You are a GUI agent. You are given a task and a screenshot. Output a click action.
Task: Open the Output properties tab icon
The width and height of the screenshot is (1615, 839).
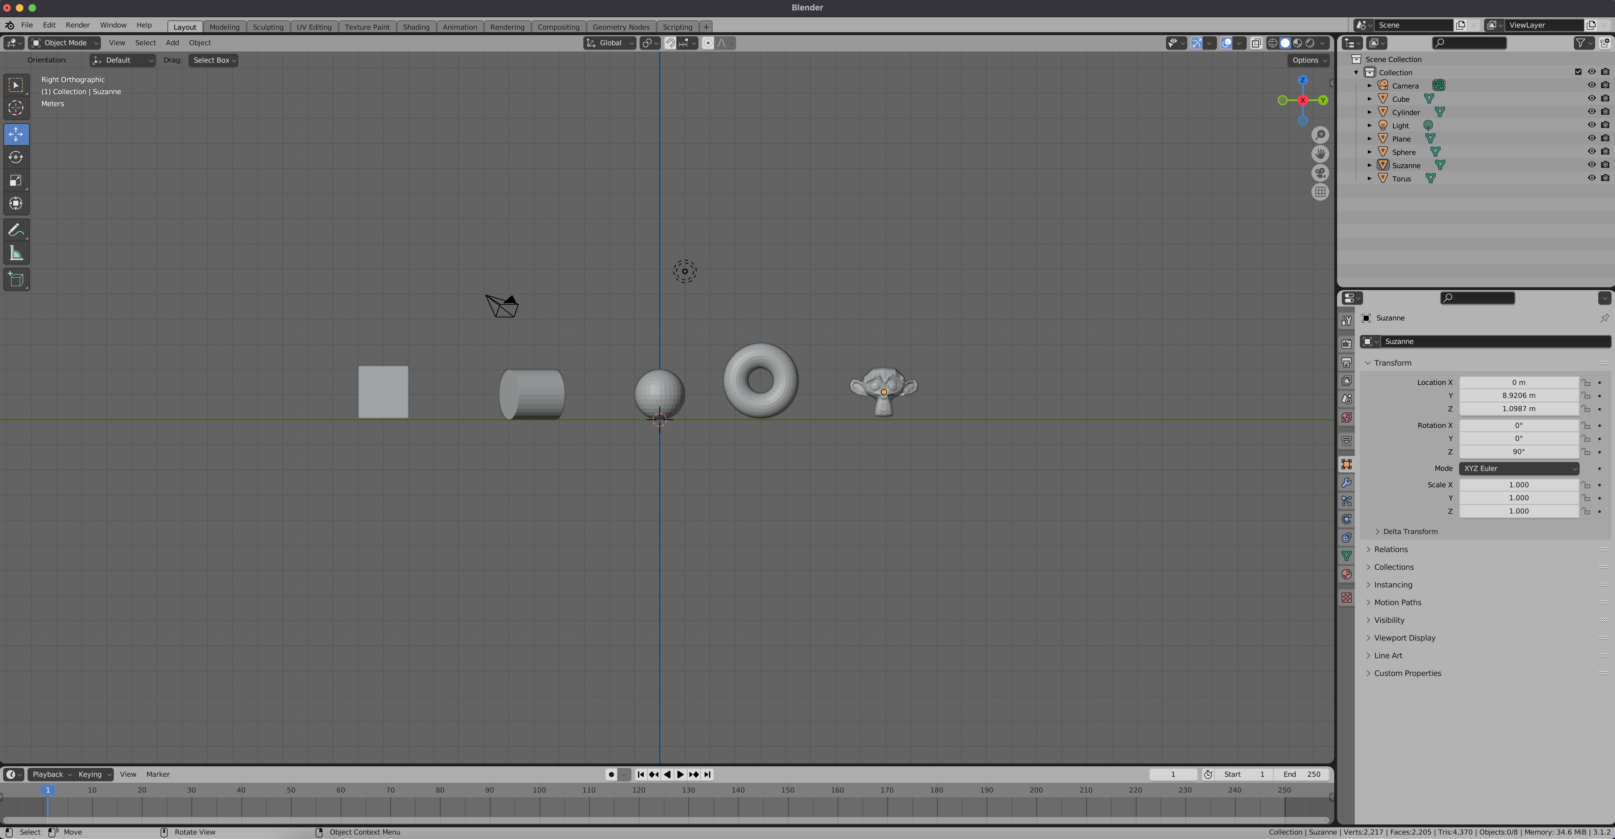[1347, 362]
